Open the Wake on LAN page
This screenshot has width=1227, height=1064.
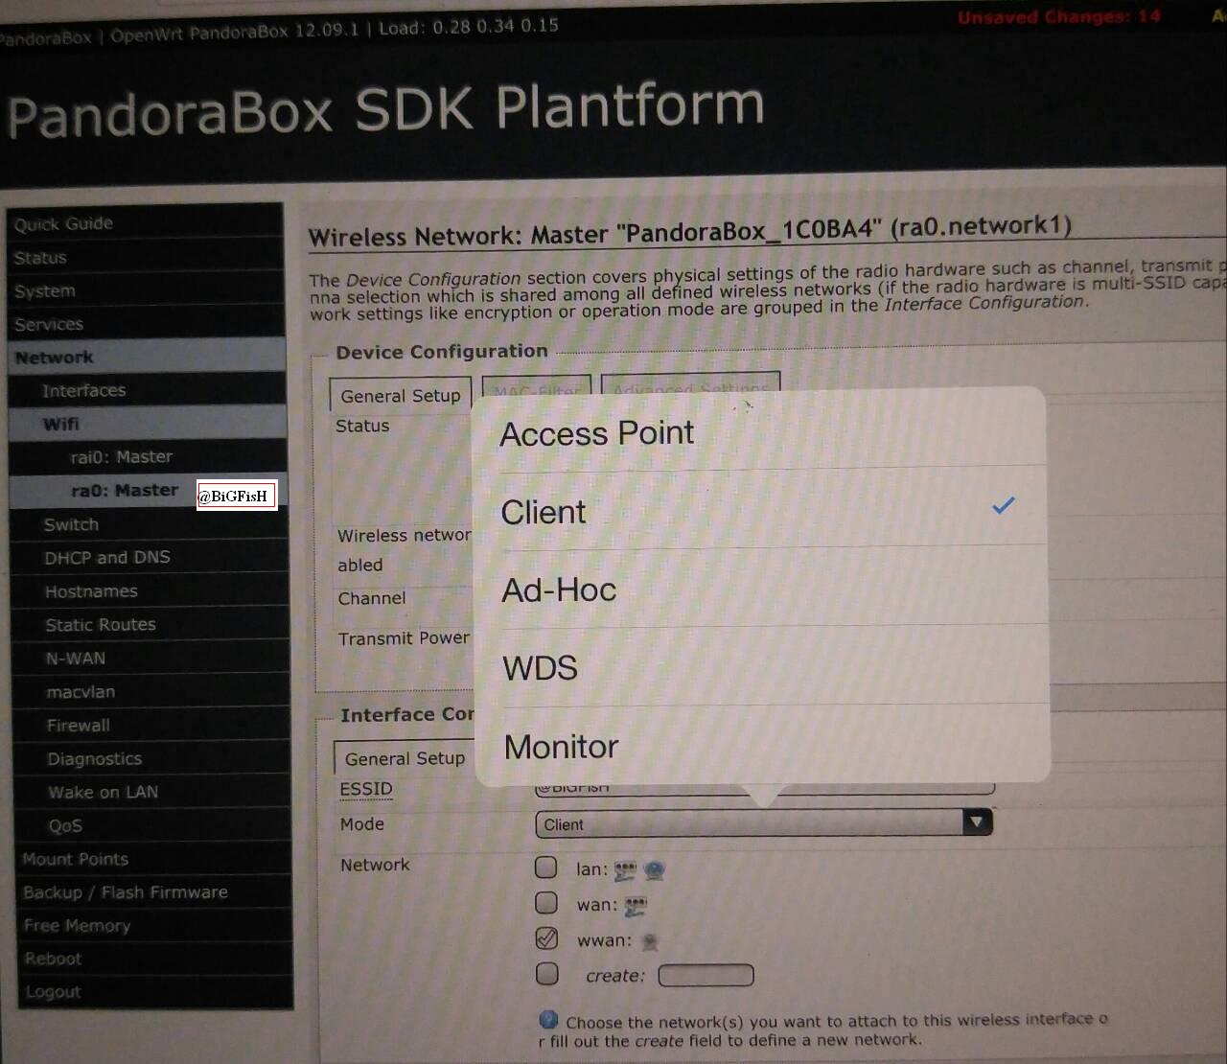(x=153, y=792)
